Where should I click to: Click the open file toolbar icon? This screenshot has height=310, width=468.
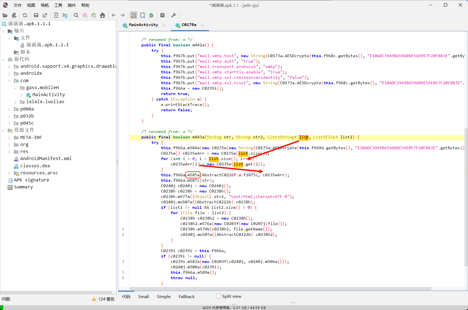click(5, 15)
